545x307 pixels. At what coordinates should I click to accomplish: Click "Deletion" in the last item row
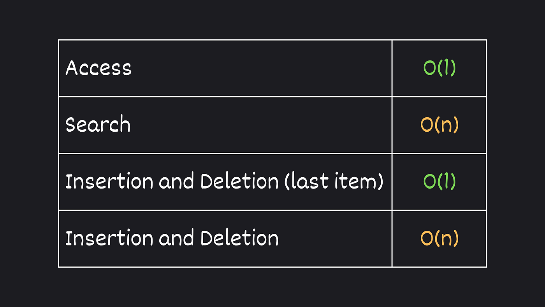[x=239, y=182]
